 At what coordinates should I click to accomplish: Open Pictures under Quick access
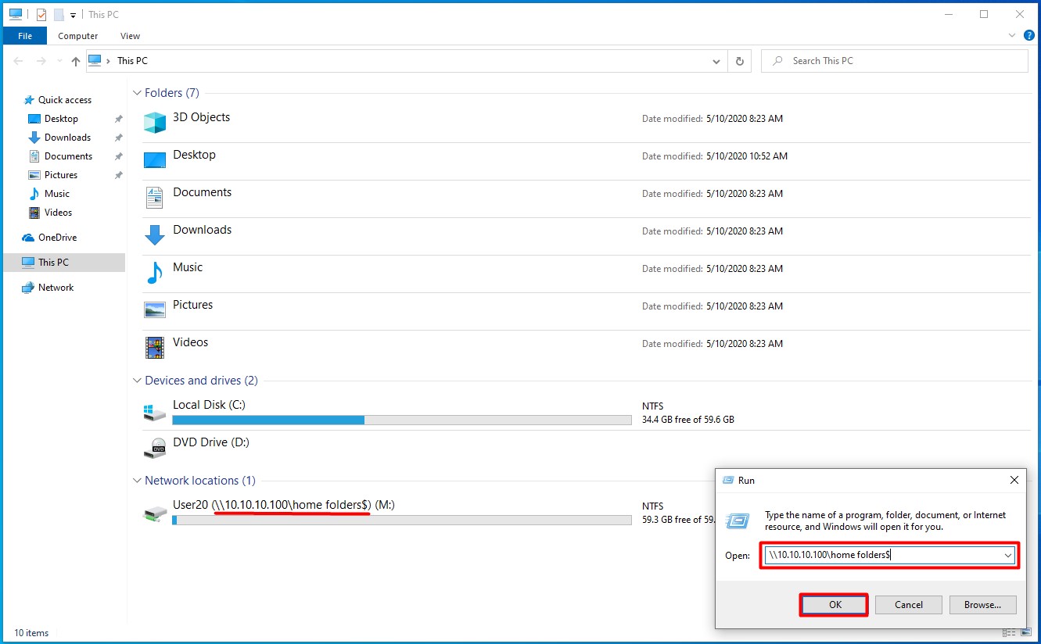[61, 175]
